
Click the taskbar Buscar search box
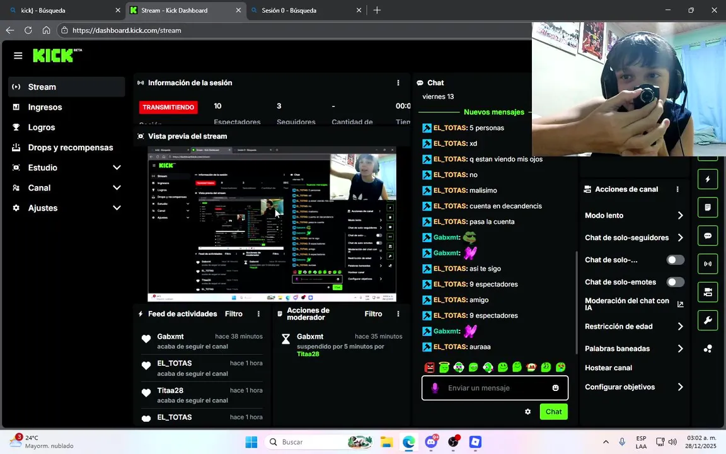pyautogui.click(x=318, y=442)
